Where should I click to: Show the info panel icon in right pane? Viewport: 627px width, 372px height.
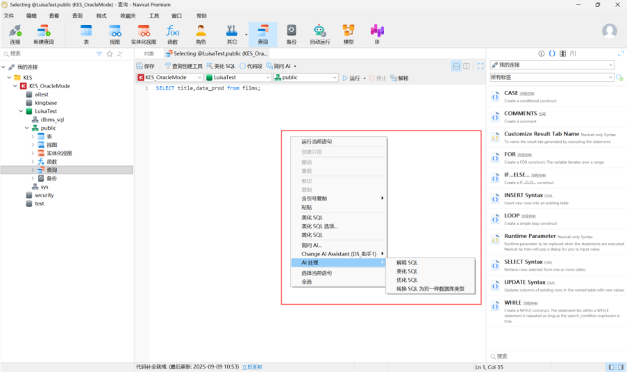(542, 53)
